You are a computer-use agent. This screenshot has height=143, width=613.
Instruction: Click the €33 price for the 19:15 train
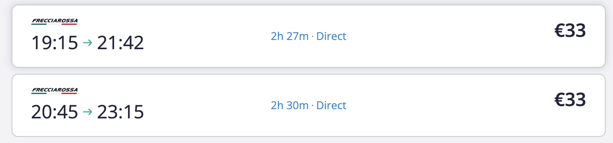570,31
